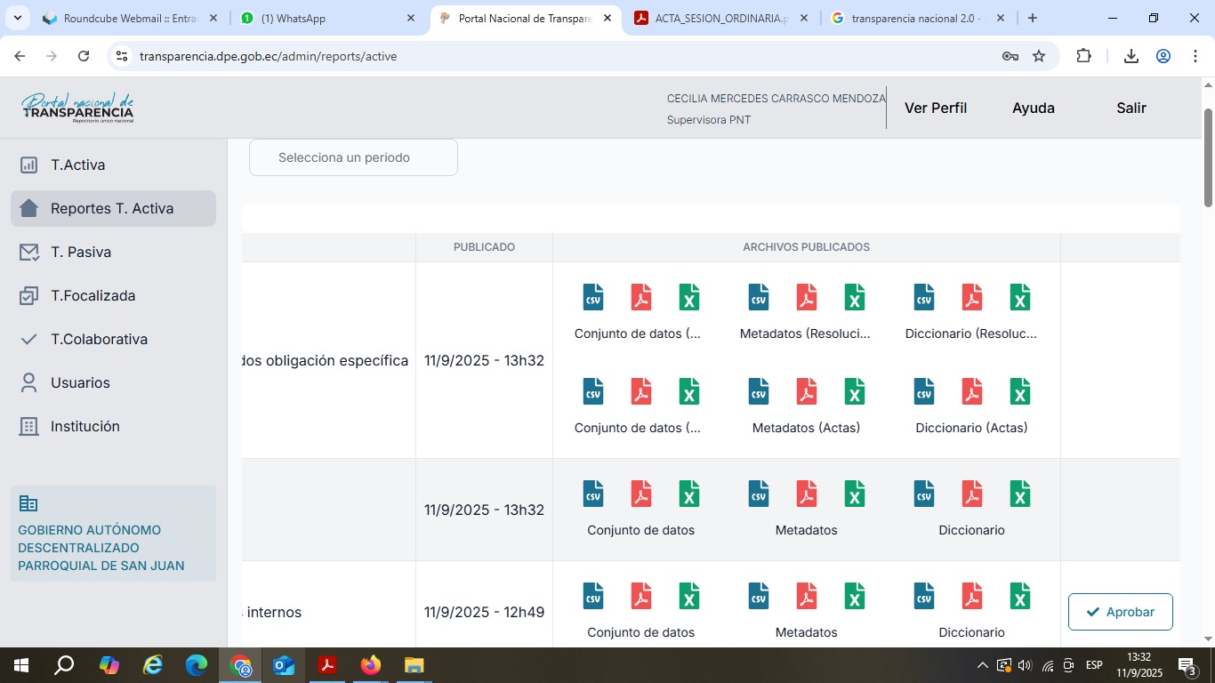This screenshot has width=1215, height=683.
Task: Open Selecciona un periodo dropdown
Action: coord(353,157)
